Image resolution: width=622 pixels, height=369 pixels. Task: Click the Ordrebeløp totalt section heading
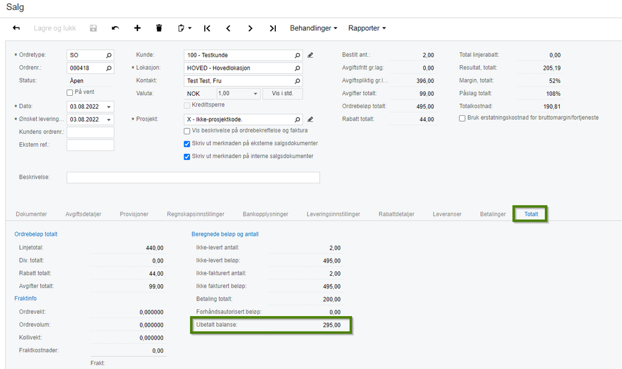[35, 234]
